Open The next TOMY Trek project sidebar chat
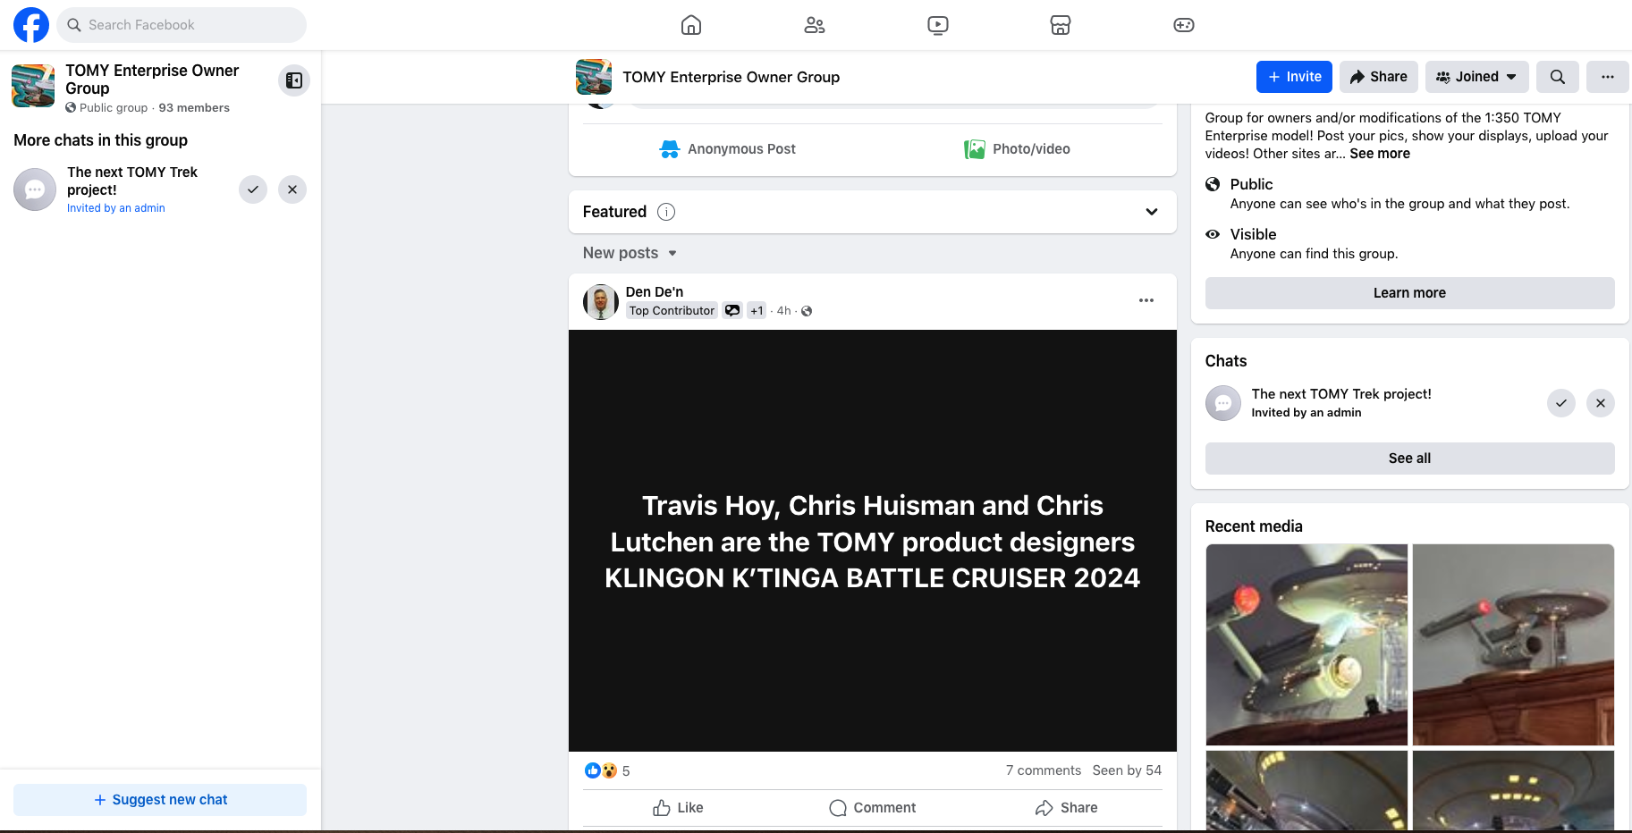 click(132, 181)
